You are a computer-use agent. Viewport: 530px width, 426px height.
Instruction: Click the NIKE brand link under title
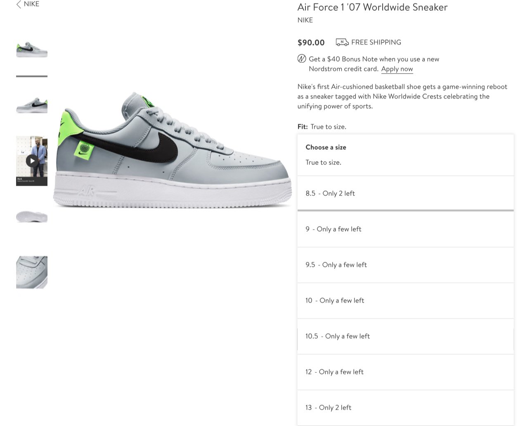click(x=305, y=20)
